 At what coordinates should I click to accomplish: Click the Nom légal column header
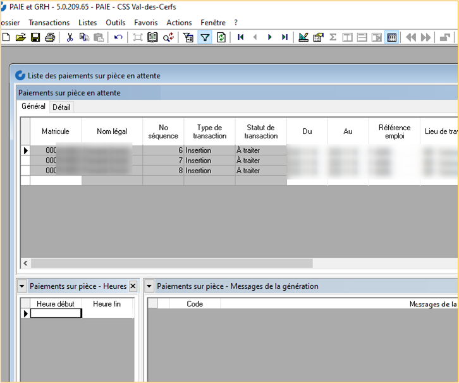[x=112, y=131]
